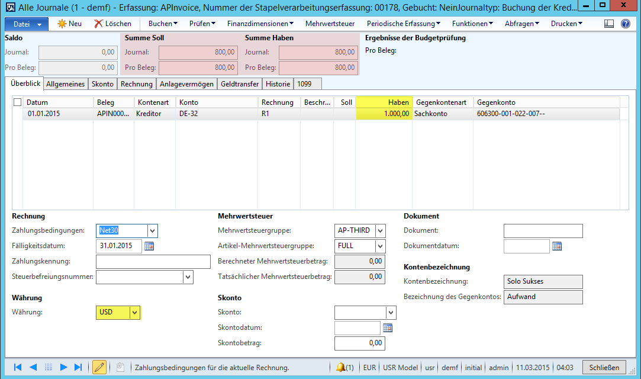
Task: Open the Artikel-Mehrwertsteuergruppe FULL dropdown
Action: pos(380,246)
